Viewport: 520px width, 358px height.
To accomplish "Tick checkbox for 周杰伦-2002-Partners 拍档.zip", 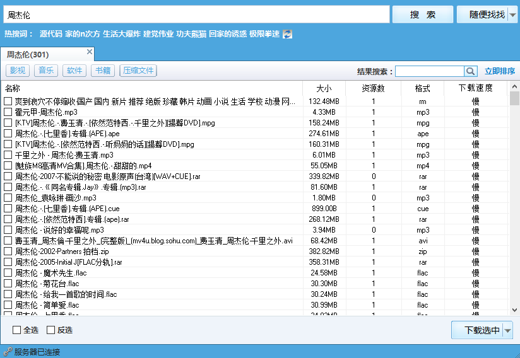I will click(x=8, y=251).
